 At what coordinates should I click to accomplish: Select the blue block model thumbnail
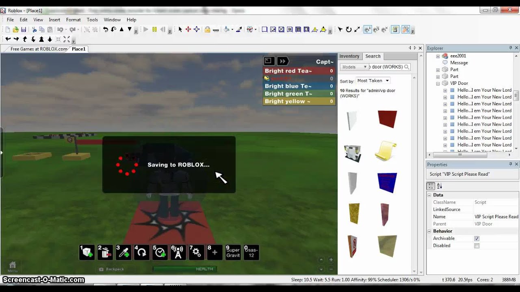(387, 182)
